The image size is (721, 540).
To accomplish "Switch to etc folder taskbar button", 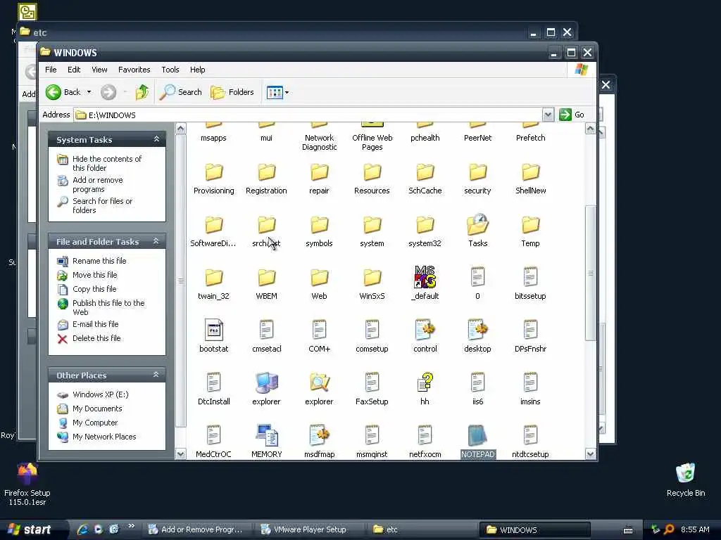I will [421, 529].
